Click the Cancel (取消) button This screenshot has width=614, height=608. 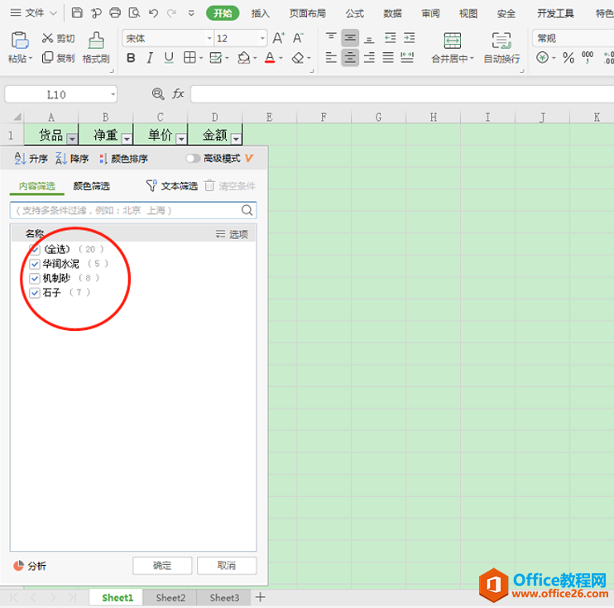[227, 565]
